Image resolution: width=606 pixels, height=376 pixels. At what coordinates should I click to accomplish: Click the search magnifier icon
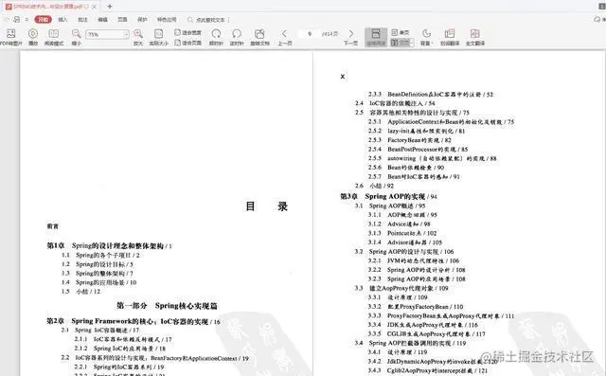click(190, 20)
